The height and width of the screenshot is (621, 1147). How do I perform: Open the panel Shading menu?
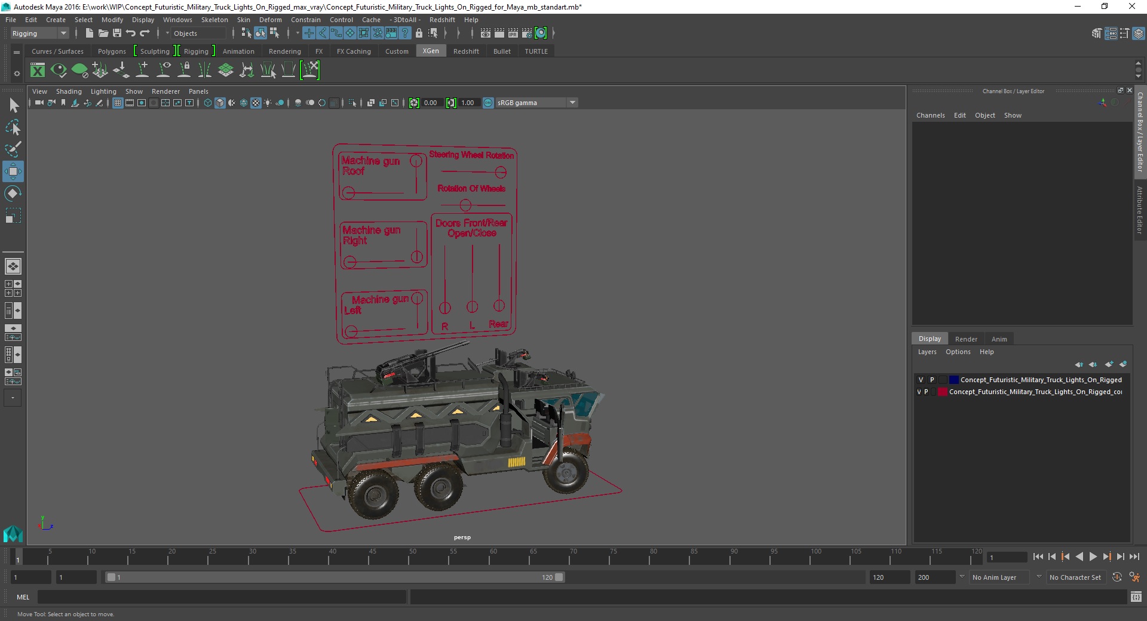click(x=69, y=91)
